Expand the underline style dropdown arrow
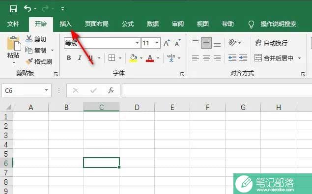312x194 pixels. pos(99,58)
